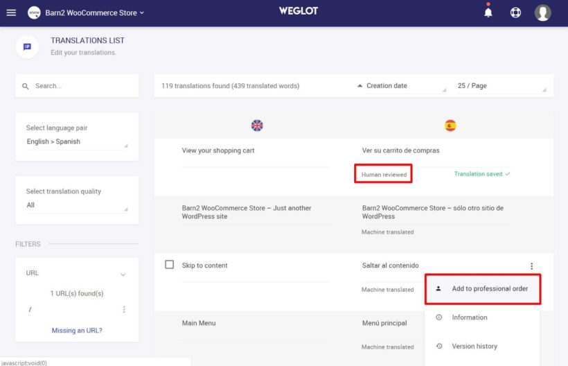Click the notification bell icon
568x366 pixels.
pyautogui.click(x=488, y=12)
